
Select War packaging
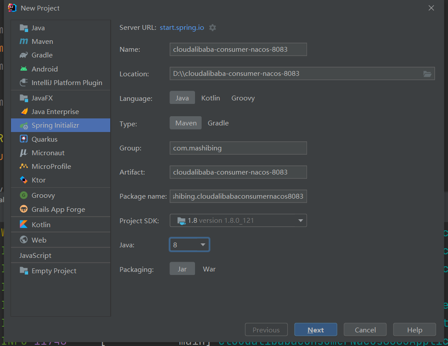(209, 269)
